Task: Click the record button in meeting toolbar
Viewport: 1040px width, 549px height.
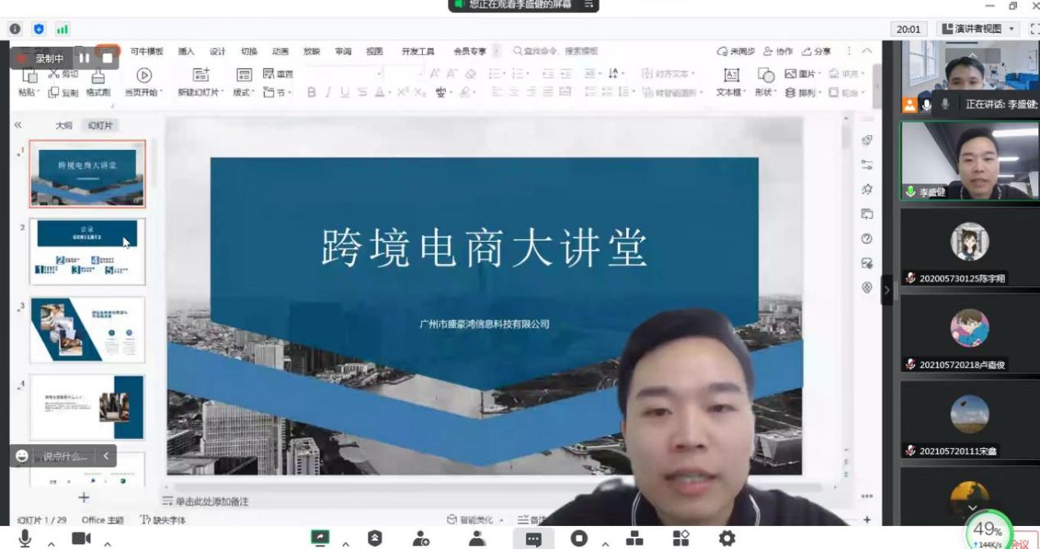Action: pyautogui.click(x=579, y=538)
